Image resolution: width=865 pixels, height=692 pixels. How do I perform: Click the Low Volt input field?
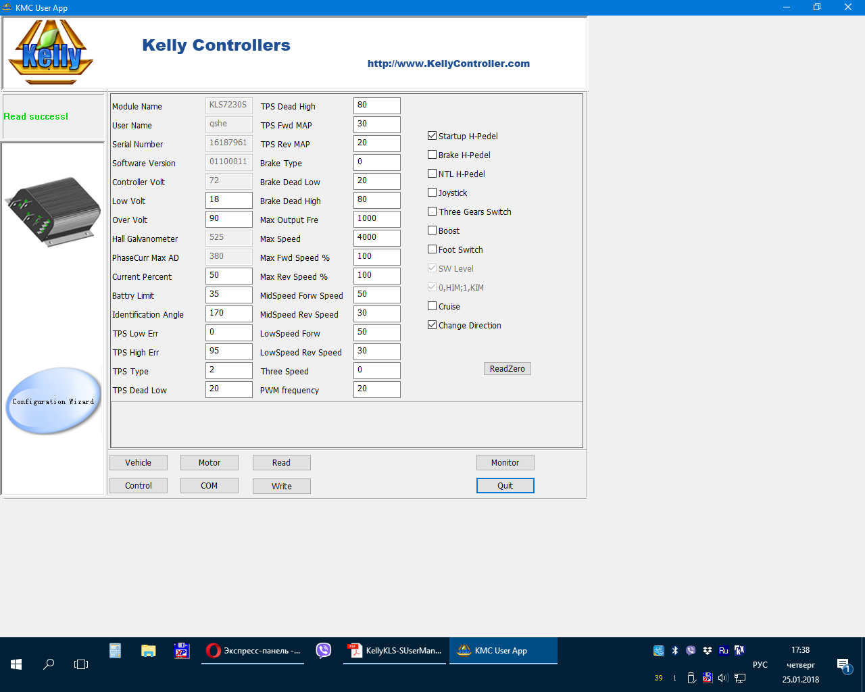[x=229, y=200]
